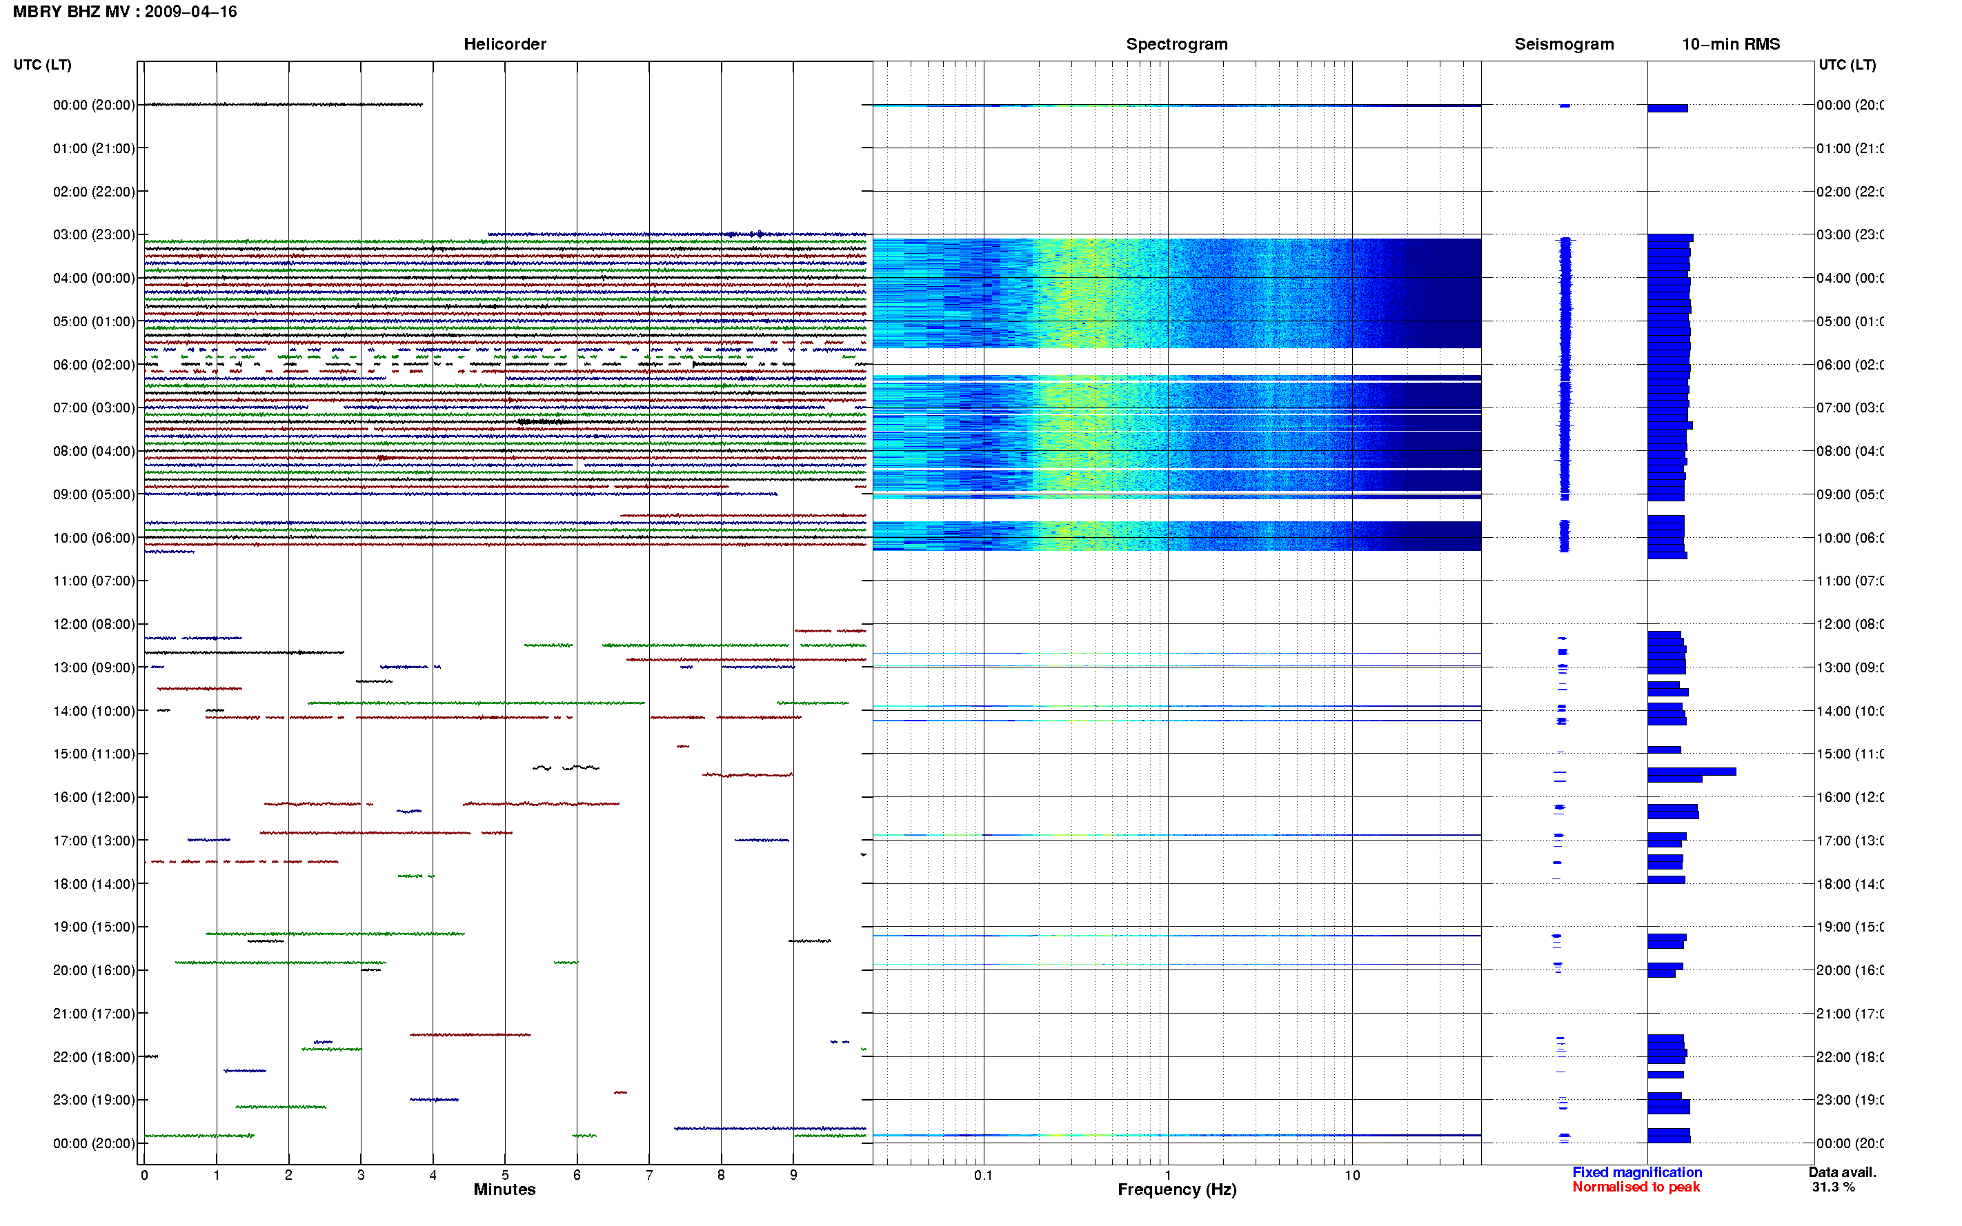Select left time label '15:00 (11:00)'

94,754
